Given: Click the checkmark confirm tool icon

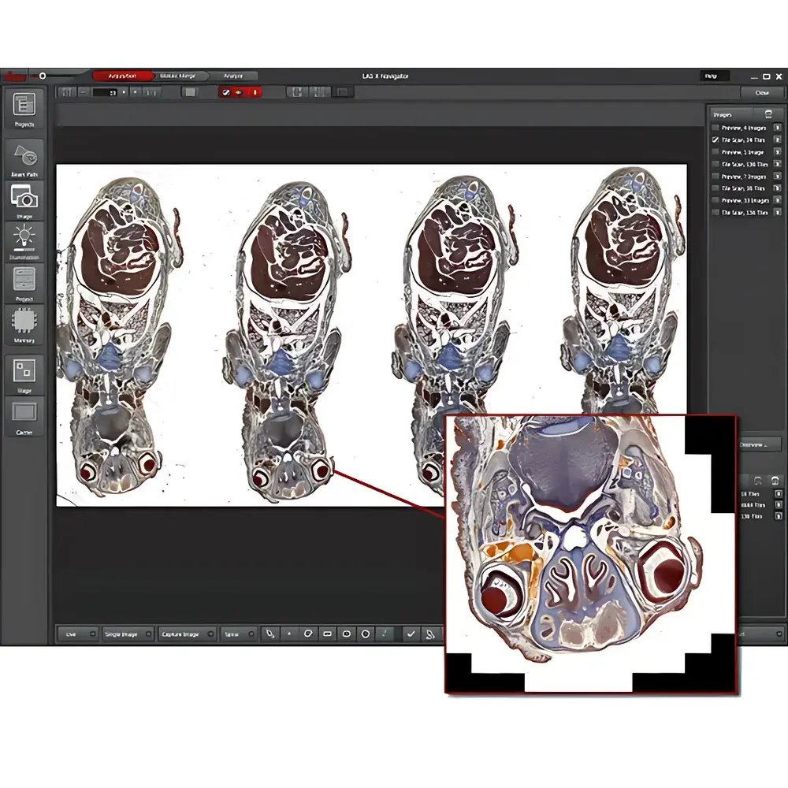Looking at the screenshot, I should [411, 634].
